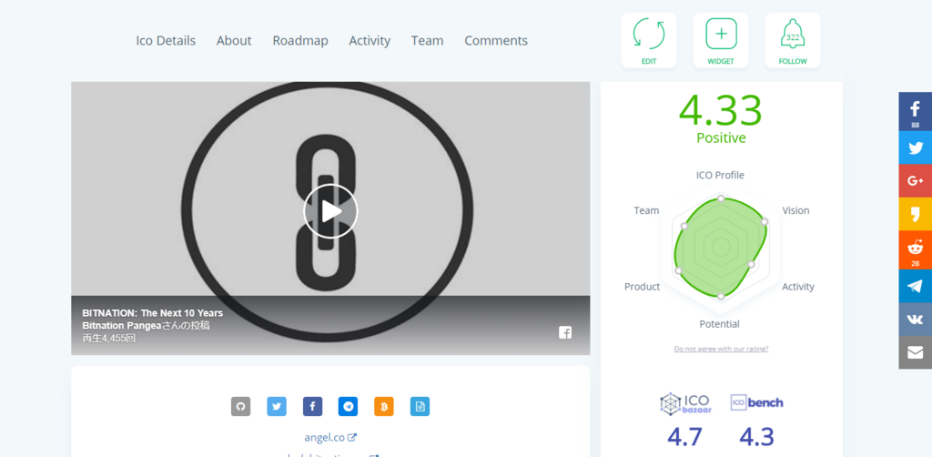The image size is (932, 457).
Task: Switch to the Roadmap tab
Action: coord(300,40)
